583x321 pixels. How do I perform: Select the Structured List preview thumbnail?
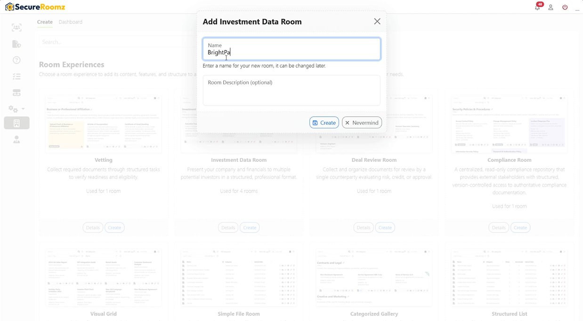click(x=510, y=278)
